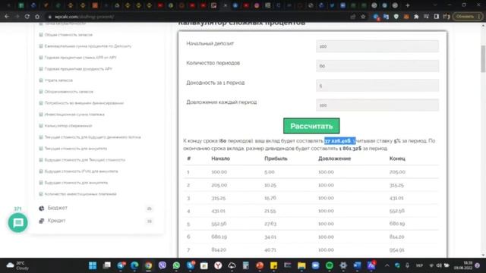Screen dimensions: 486x273
Task: Open Будущая стоимость (FVA) для аннуитета link
Action: pyautogui.click(x=81, y=171)
